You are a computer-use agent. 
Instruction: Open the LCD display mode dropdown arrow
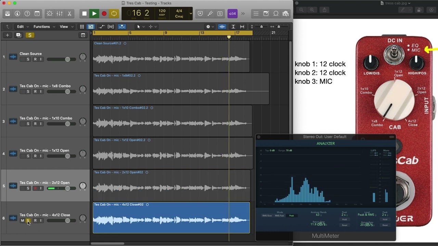click(x=191, y=14)
